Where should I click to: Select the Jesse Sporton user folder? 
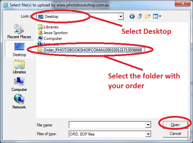(x=52, y=32)
